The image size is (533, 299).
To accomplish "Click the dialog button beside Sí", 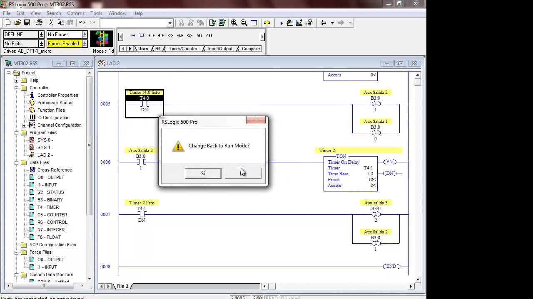I will [243, 174].
